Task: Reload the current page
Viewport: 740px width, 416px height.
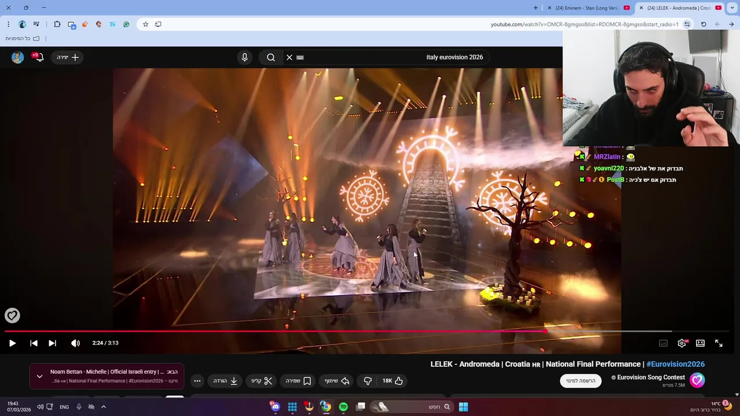Action: click(x=704, y=24)
